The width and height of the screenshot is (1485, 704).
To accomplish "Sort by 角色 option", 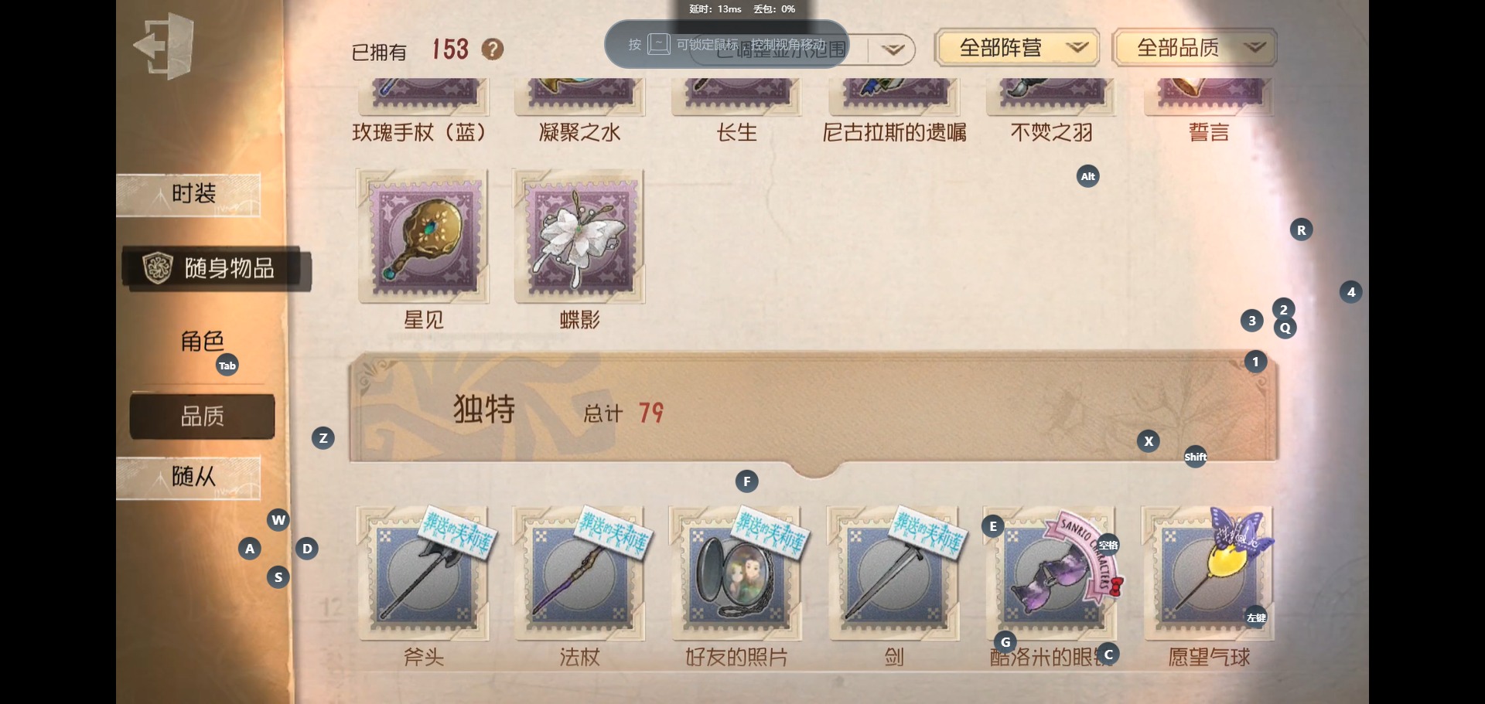I will pos(202,341).
